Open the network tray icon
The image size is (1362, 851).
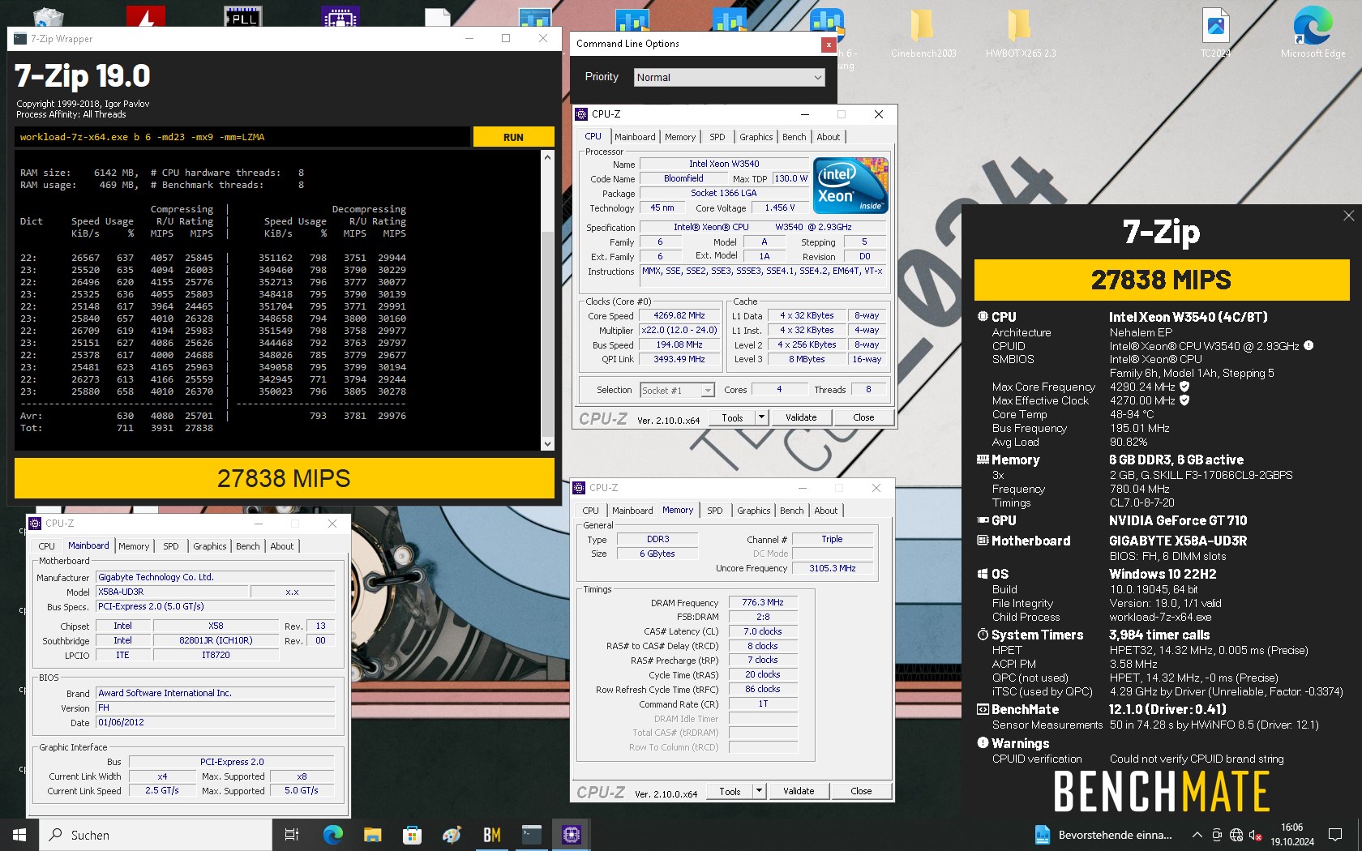coord(1236,835)
